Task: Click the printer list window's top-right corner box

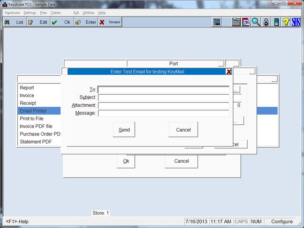Action: click(274, 79)
